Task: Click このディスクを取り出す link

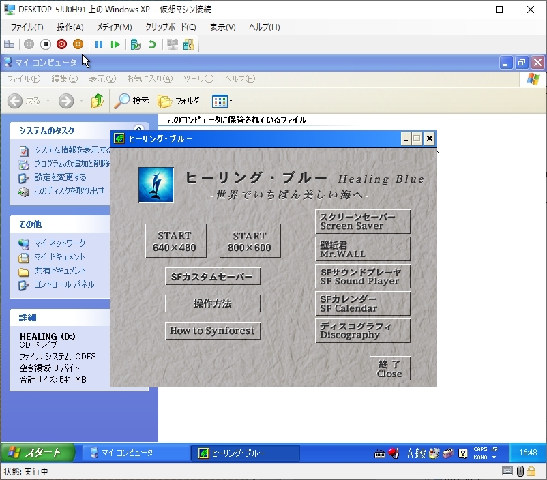Action: pos(69,191)
